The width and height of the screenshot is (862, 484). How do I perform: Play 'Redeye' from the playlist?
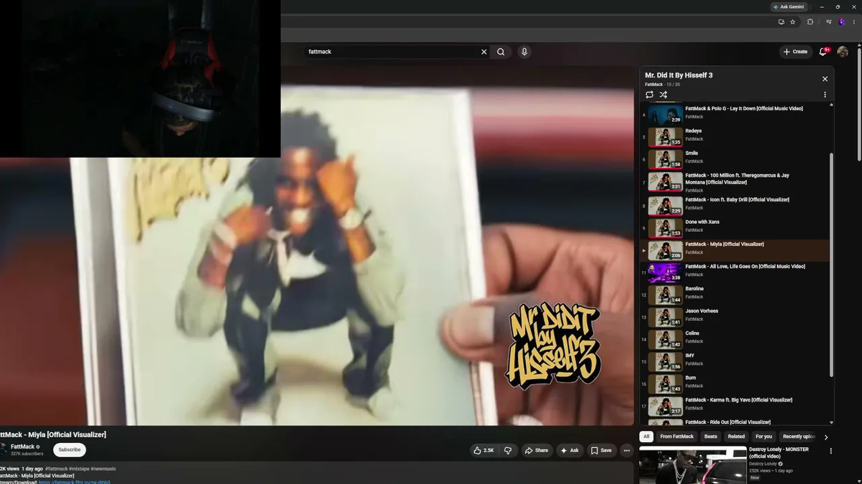[x=735, y=137]
